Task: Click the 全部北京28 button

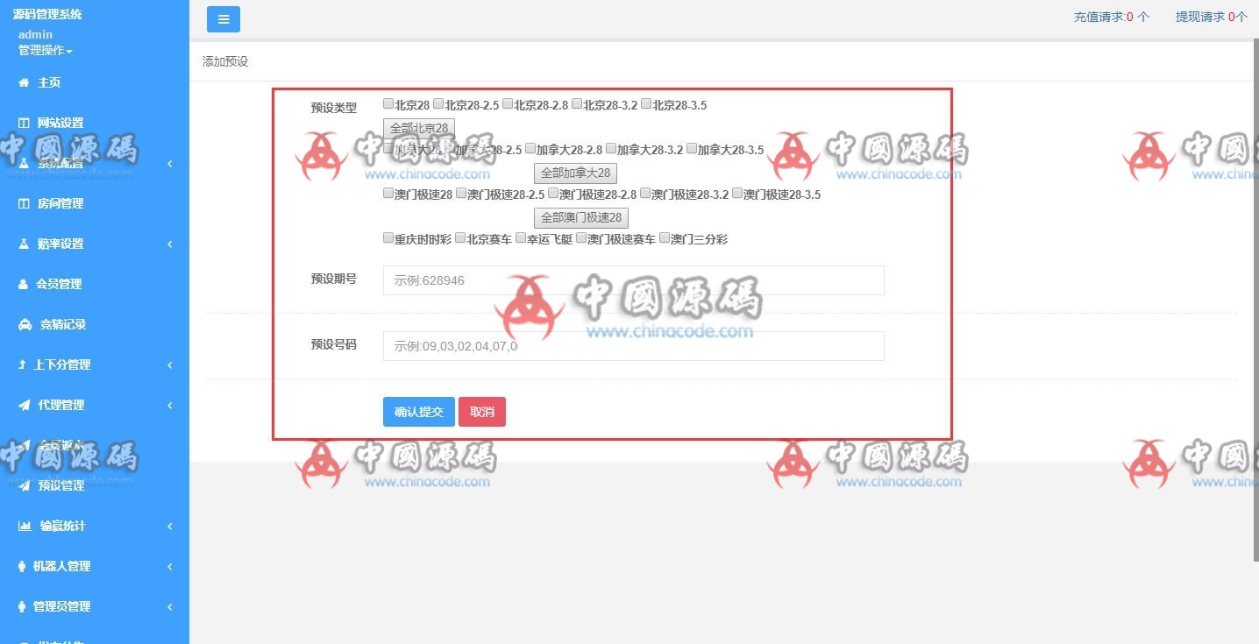Action: pyautogui.click(x=419, y=128)
